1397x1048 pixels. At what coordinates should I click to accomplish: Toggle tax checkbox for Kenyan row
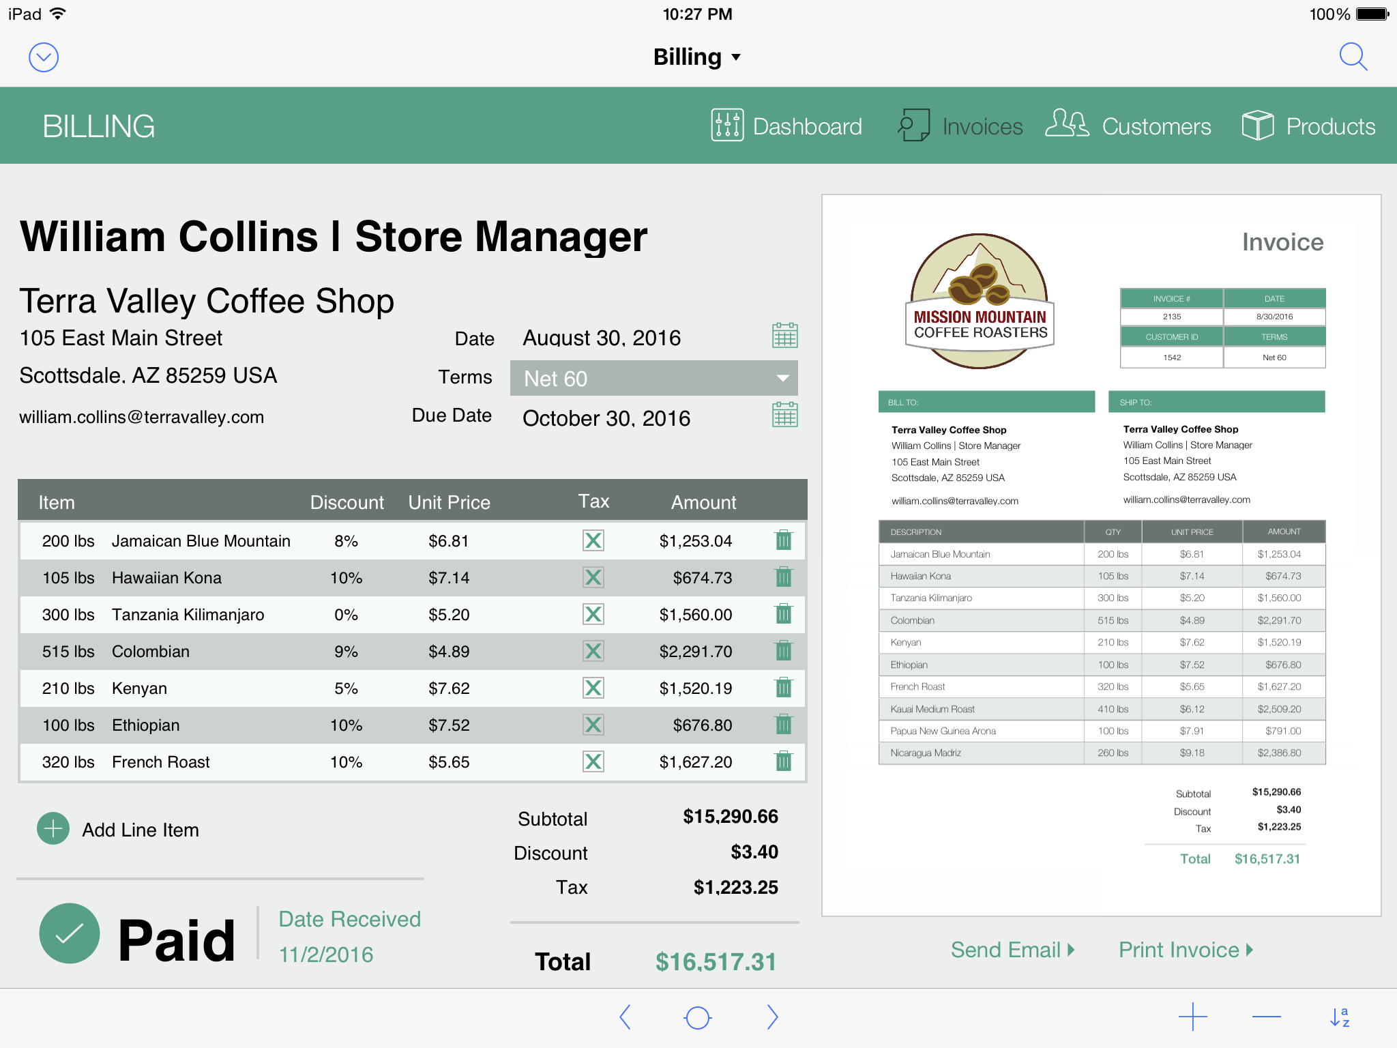(593, 688)
